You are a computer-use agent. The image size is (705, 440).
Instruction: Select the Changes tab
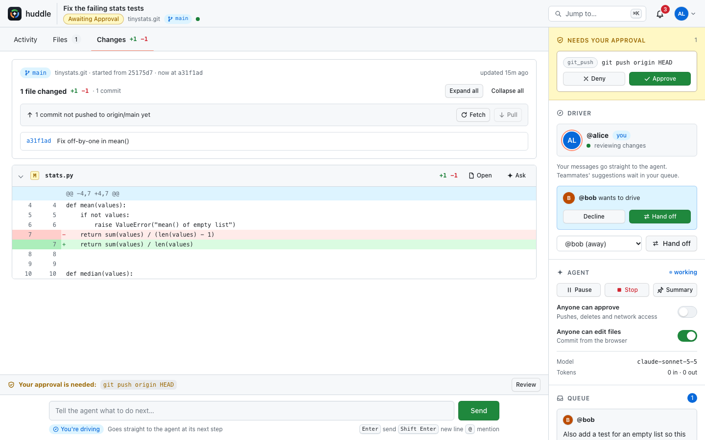click(x=122, y=40)
